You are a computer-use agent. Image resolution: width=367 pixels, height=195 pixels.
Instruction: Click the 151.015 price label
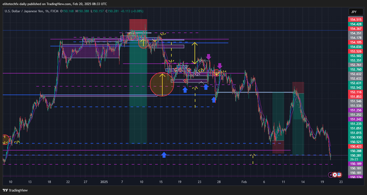(x=356, y=133)
